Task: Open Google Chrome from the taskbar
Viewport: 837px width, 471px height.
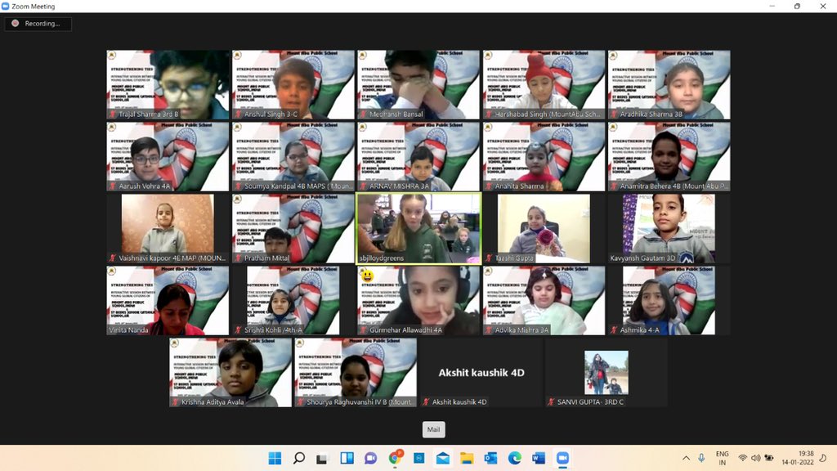Action: (x=396, y=457)
